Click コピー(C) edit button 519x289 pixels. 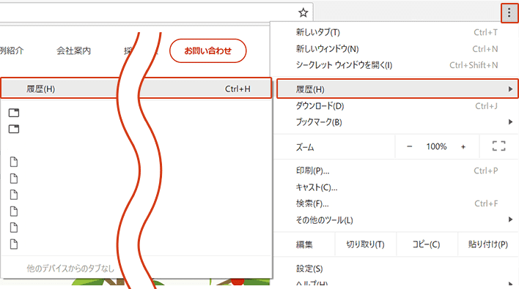tap(427, 244)
